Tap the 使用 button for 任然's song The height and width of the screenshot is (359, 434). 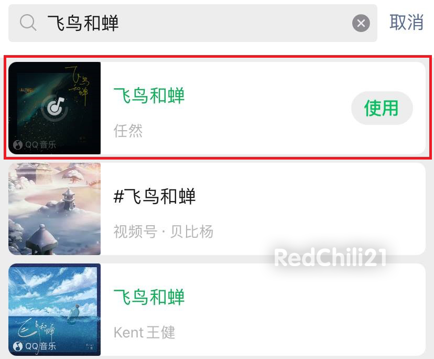click(x=382, y=108)
